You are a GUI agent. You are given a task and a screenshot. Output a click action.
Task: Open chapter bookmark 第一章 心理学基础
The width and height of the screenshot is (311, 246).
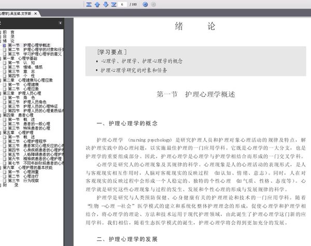click(x=20, y=59)
